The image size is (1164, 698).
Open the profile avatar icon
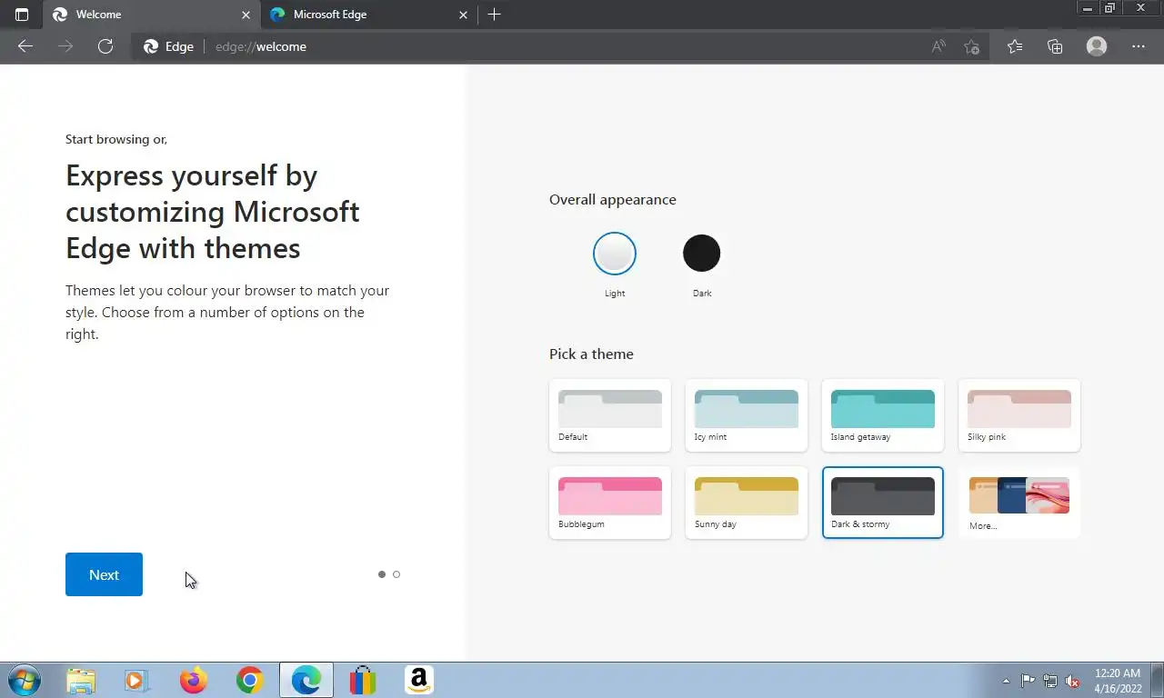pyautogui.click(x=1097, y=46)
